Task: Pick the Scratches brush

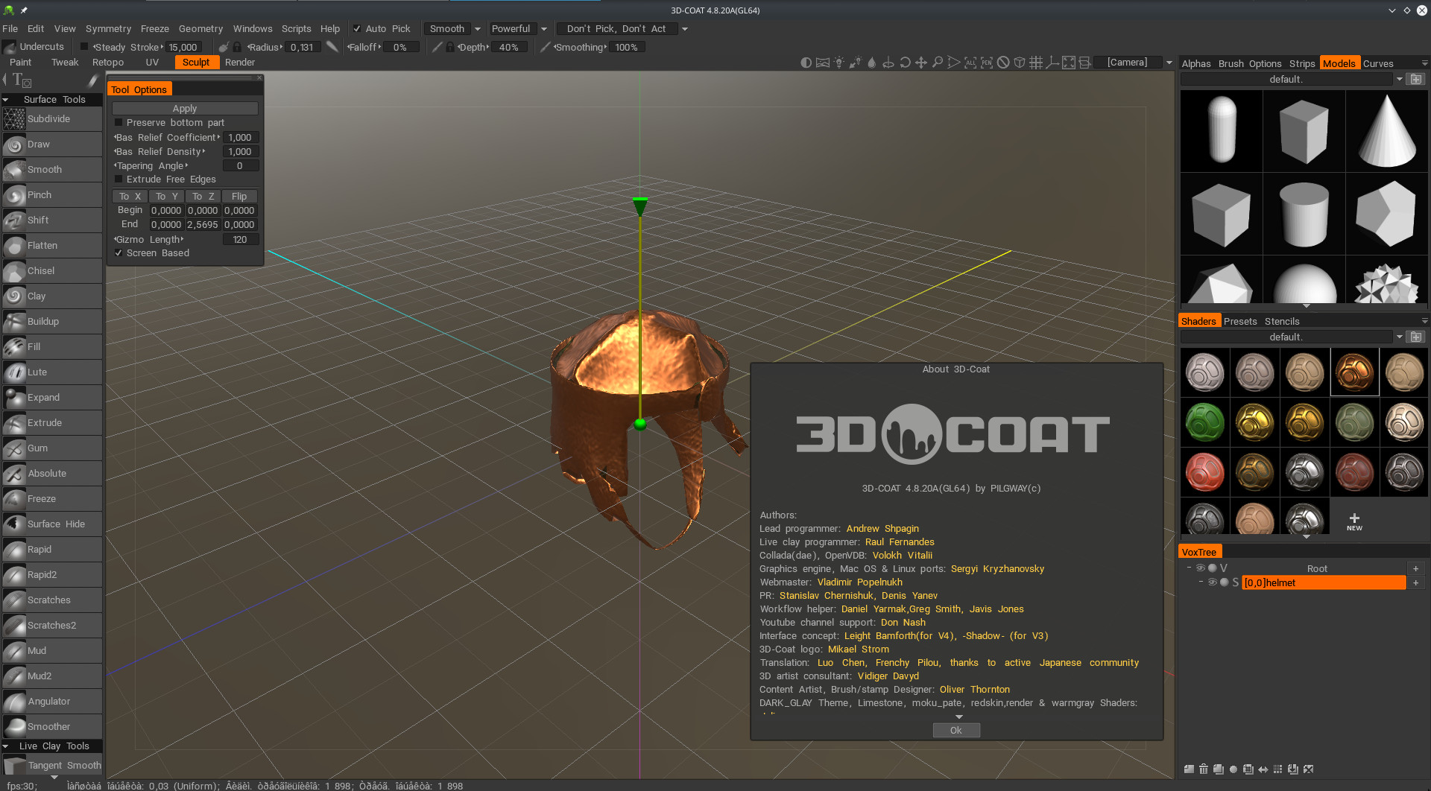Action: tap(52, 600)
